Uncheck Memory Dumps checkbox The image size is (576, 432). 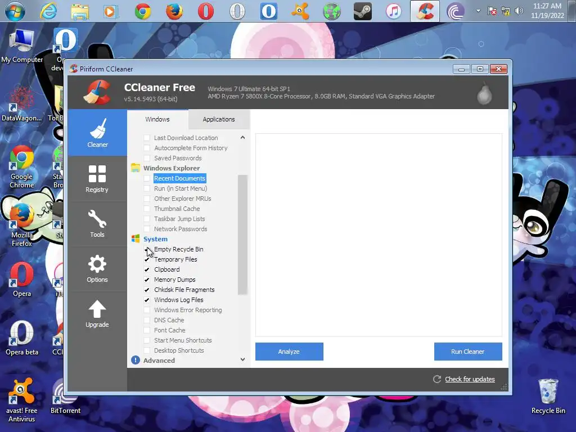[147, 280]
